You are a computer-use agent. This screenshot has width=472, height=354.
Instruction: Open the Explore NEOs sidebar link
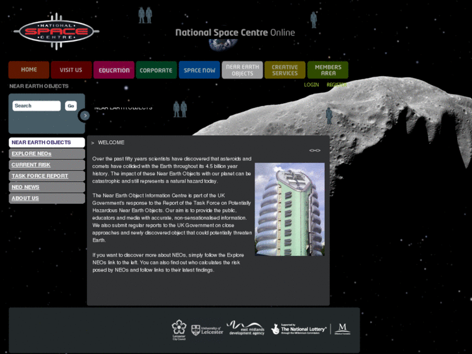point(47,154)
